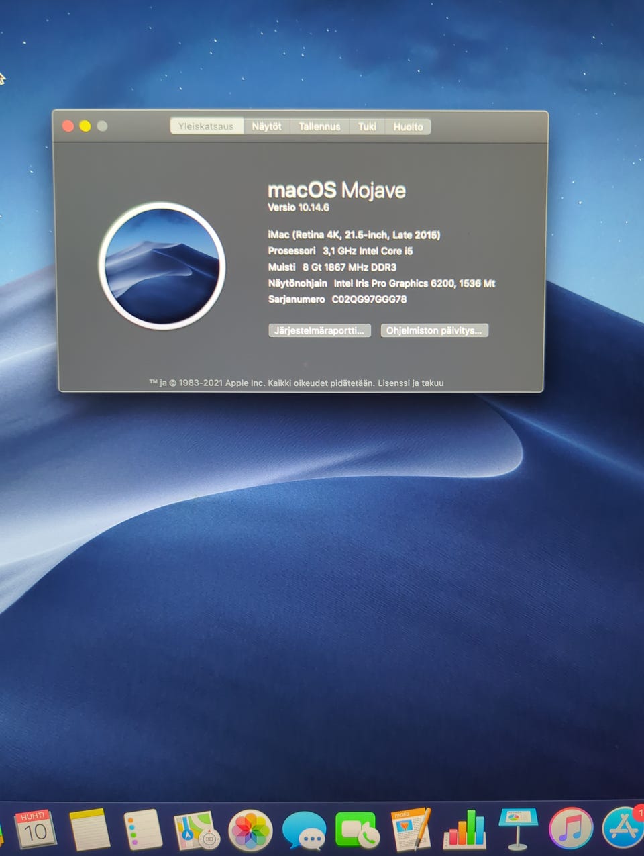Click the Järjestelmäraportti... button
This screenshot has width=644, height=856.
coord(319,330)
